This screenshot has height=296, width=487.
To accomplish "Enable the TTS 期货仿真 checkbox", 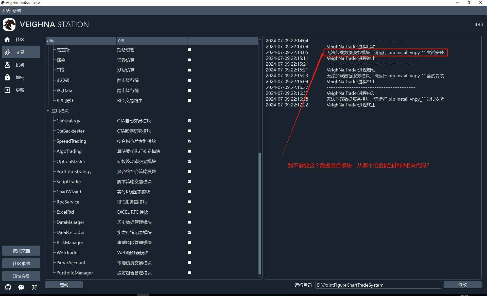I will tap(189, 70).
